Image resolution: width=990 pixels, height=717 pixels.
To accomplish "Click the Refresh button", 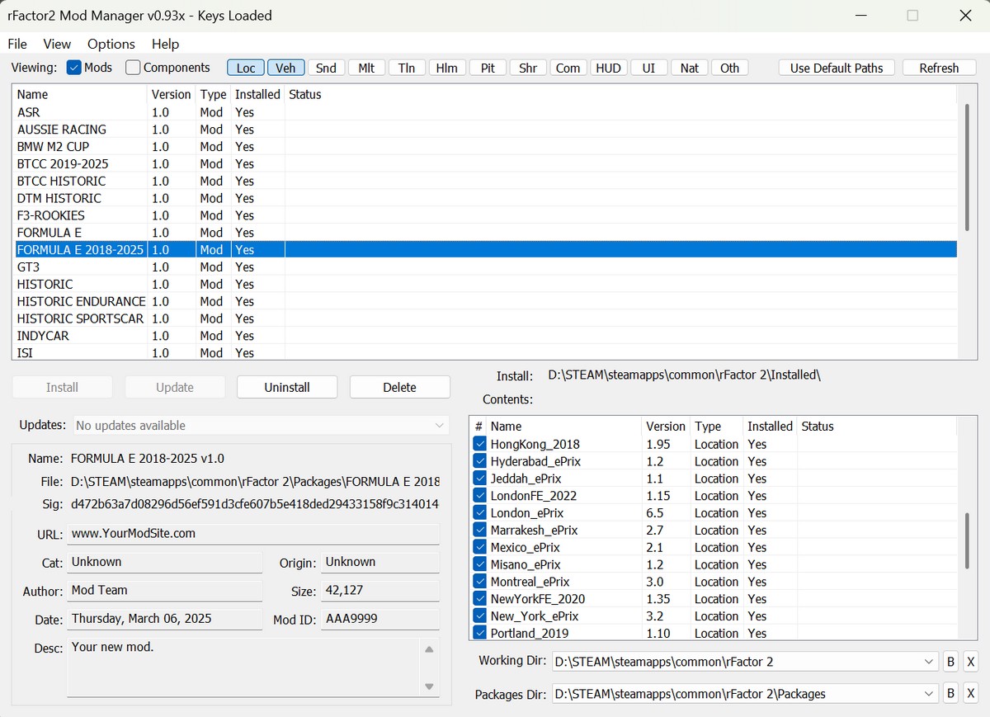I will pyautogui.click(x=939, y=68).
